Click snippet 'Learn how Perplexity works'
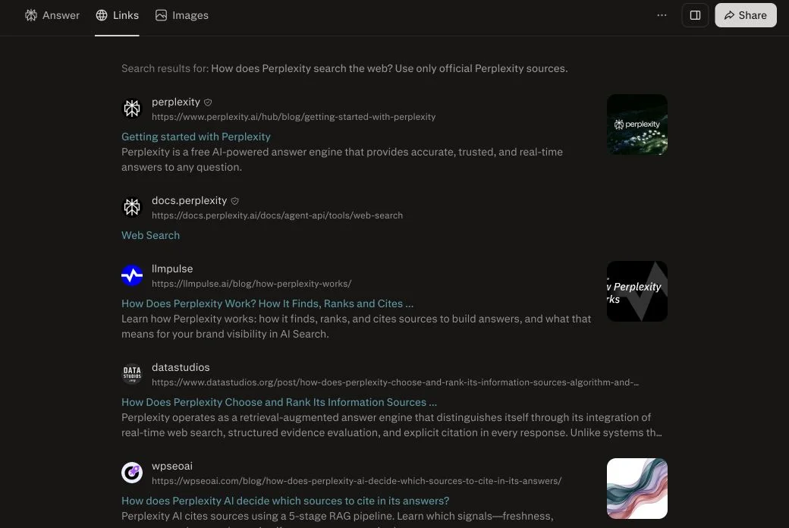 (357, 326)
